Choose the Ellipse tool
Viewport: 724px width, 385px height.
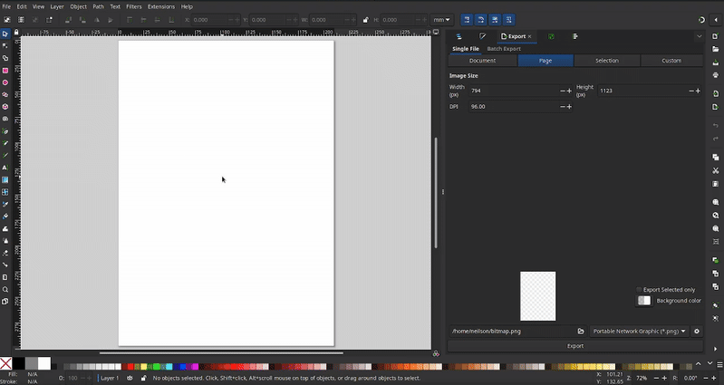pos(5,82)
